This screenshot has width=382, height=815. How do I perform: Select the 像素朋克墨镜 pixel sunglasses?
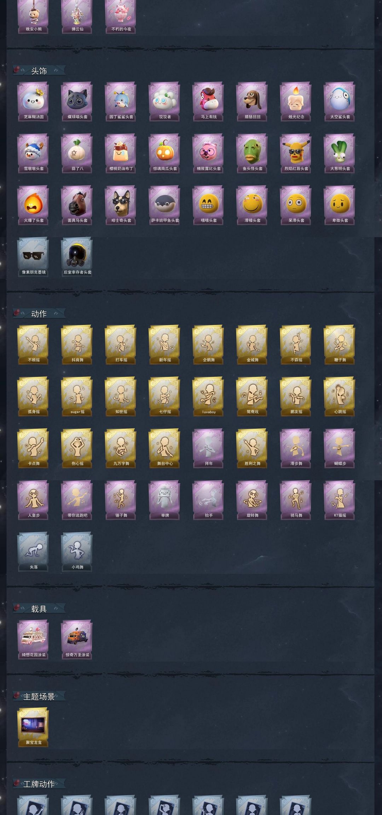click(x=33, y=257)
